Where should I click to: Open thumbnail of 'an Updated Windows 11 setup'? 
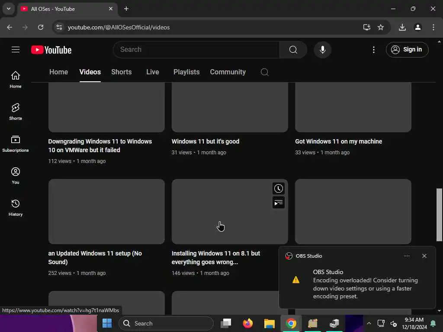[x=106, y=211]
